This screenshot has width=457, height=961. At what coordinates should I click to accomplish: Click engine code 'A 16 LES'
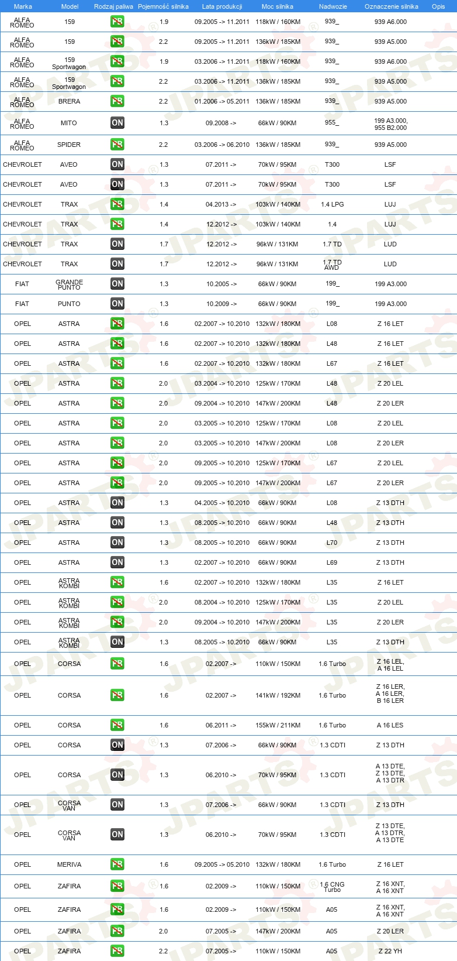[390, 725]
